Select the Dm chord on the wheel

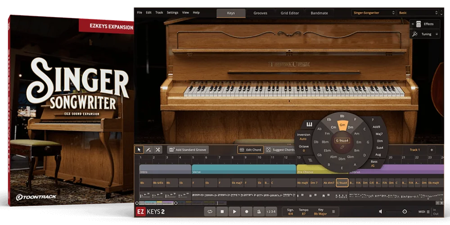pyautogui.click(x=351, y=127)
